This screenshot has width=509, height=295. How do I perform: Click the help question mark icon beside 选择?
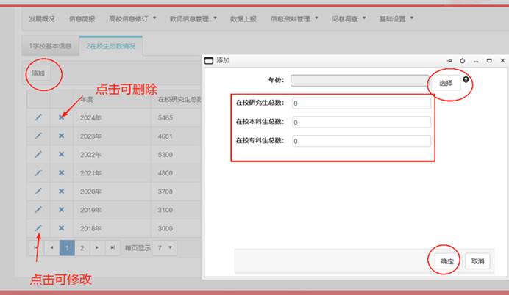466,79
